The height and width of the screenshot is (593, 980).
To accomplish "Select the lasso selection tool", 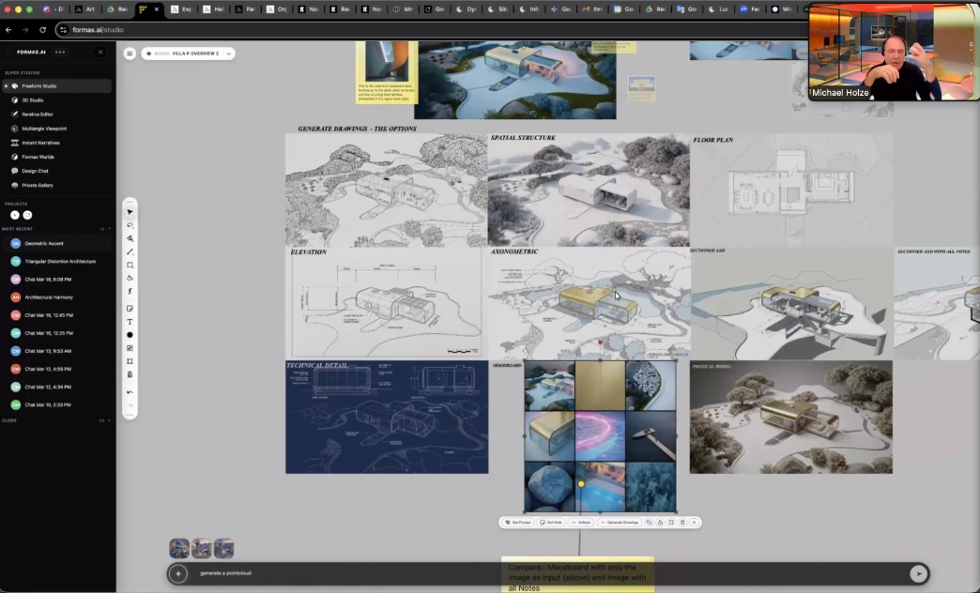I will [x=130, y=225].
